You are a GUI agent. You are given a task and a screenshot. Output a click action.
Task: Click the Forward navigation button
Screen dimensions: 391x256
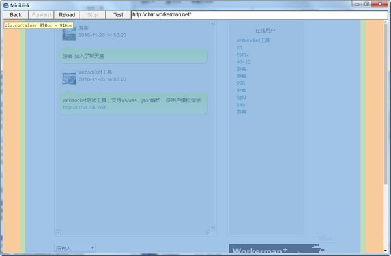pyautogui.click(x=42, y=15)
